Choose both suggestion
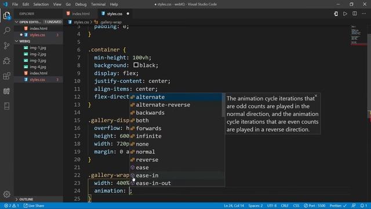The height and width of the screenshot is (209, 371). [176, 120]
